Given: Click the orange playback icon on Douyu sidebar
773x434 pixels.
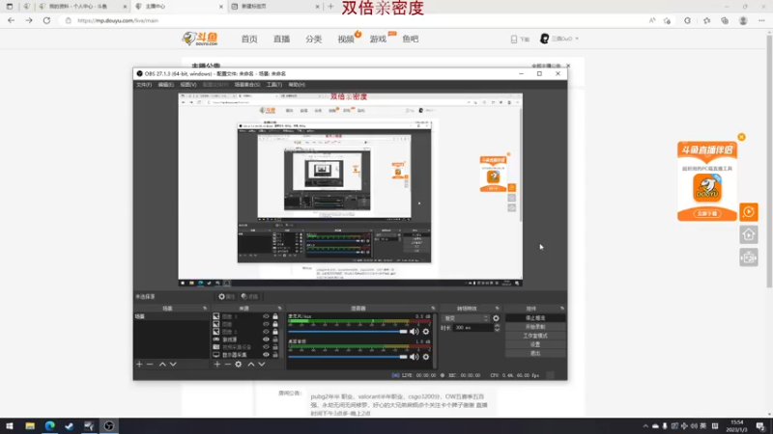Looking at the screenshot, I should (748, 212).
